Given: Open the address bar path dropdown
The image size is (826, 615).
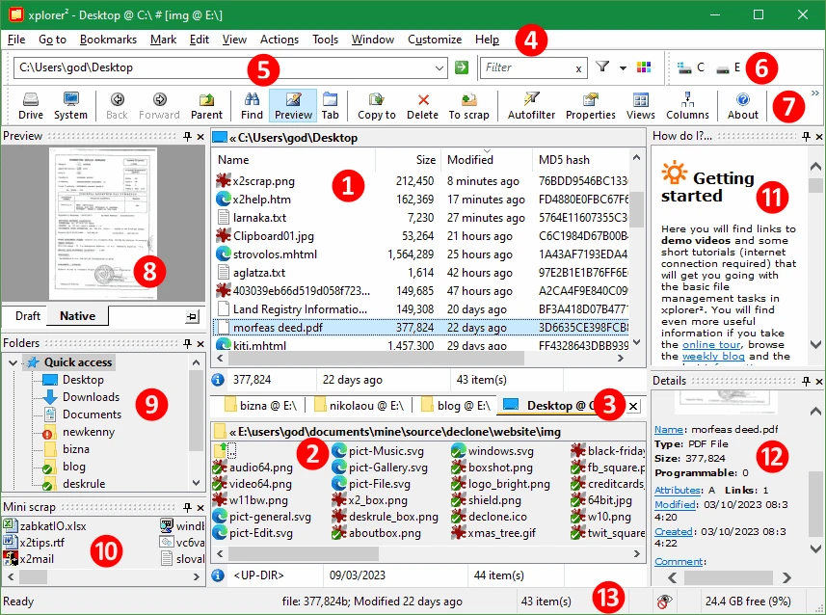Looking at the screenshot, I should point(440,67).
